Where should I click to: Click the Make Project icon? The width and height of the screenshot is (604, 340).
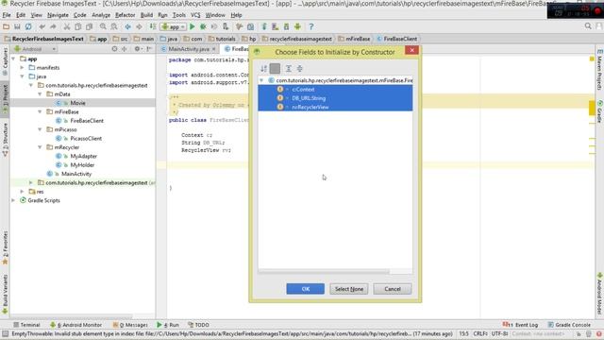(153, 26)
